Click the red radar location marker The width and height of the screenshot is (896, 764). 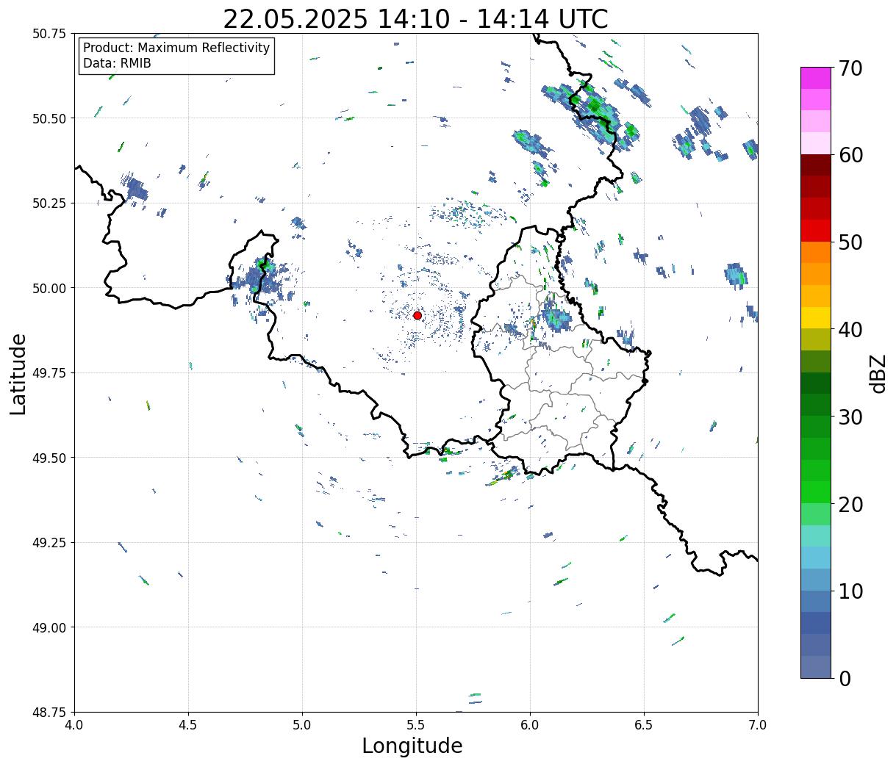coord(417,315)
